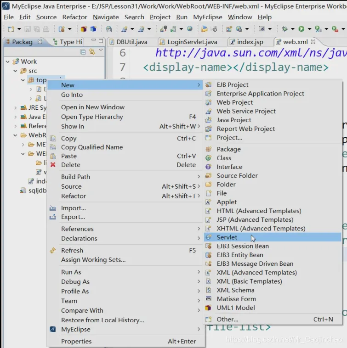This screenshot has height=348, width=347.
Task: Click Open Type Hierarchy entry
Action: [x=125, y=117]
